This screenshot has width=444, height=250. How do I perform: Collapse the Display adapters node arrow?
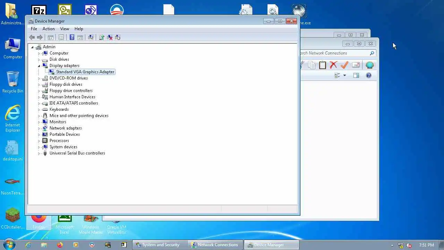coord(39,66)
